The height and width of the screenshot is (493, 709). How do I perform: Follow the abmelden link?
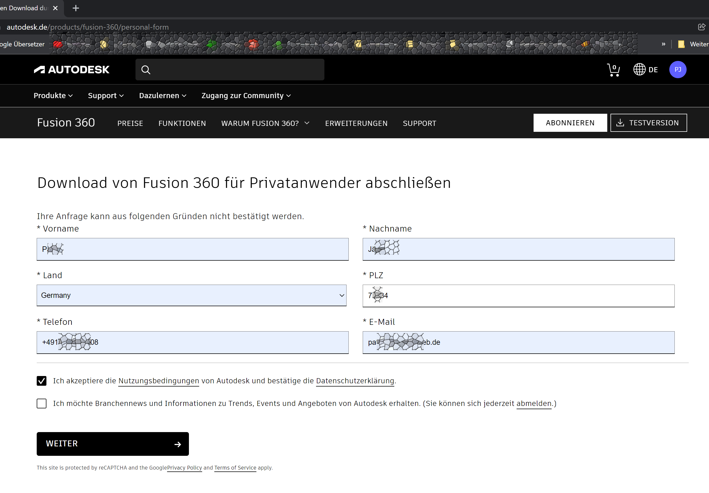tap(534, 404)
